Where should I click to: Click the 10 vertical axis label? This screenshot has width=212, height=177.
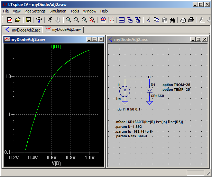[8, 77]
